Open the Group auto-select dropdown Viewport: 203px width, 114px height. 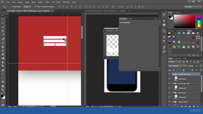(27, 7)
